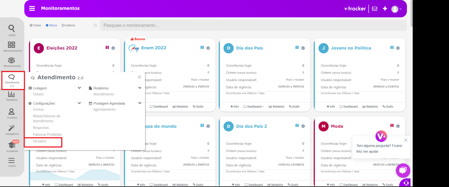Click the Buscas warning badge
The height and width of the screenshot is (187, 449).
tap(138, 39)
